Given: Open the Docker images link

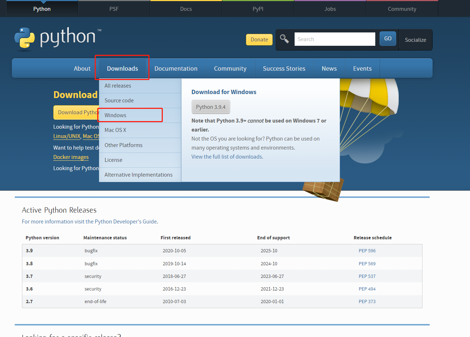Looking at the screenshot, I should pyautogui.click(x=71, y=157).
